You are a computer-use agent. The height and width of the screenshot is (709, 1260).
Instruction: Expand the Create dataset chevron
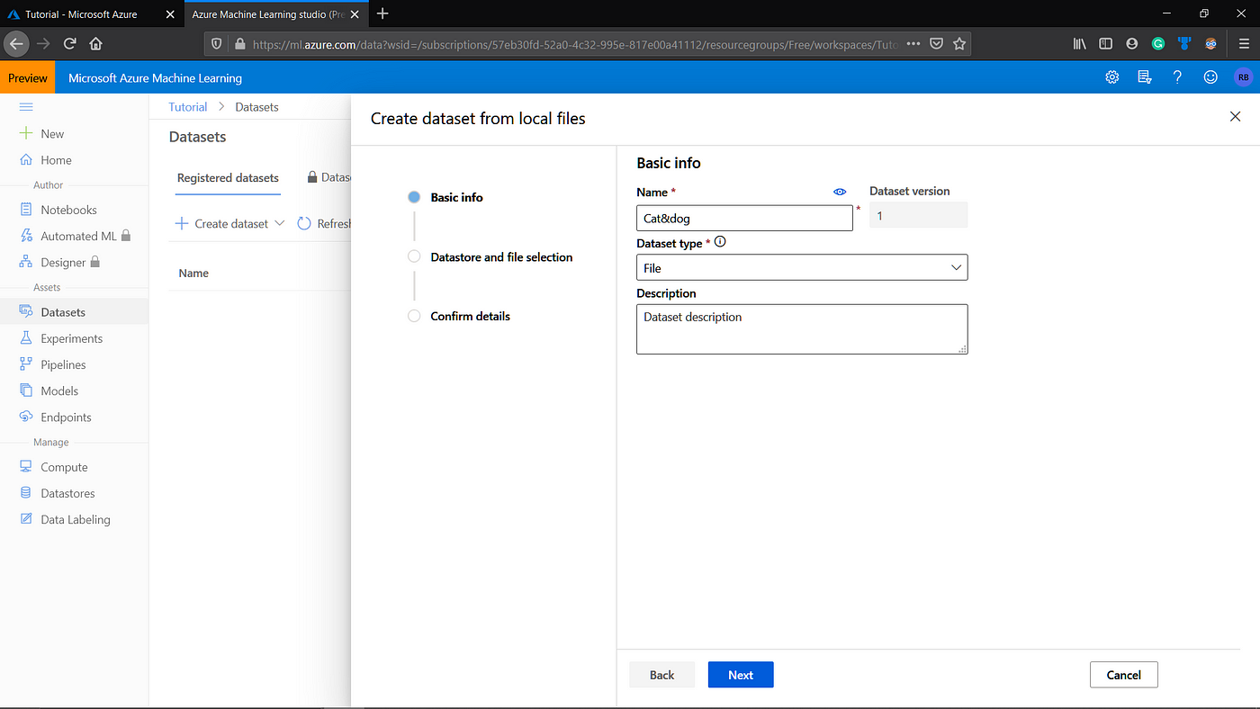(279, 223)
